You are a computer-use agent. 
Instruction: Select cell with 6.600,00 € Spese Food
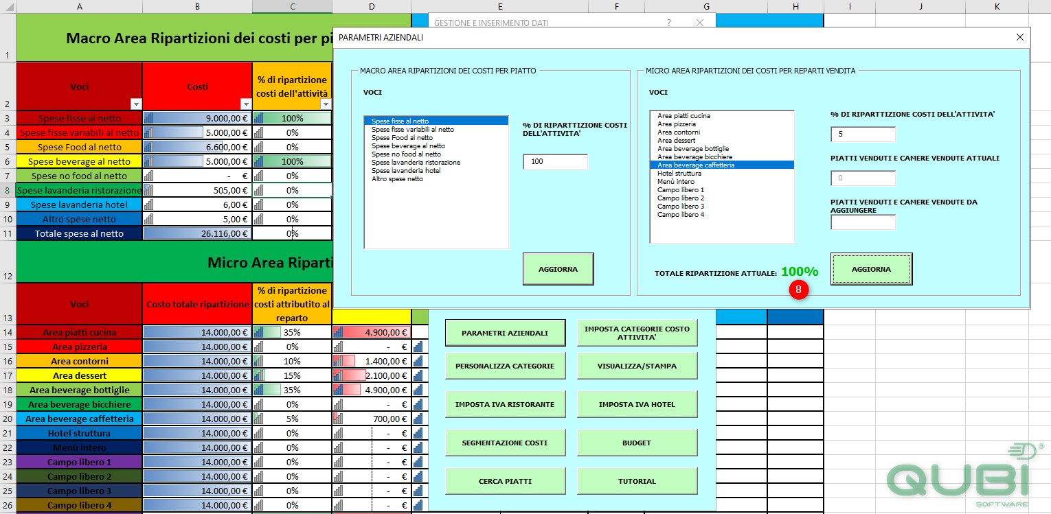[197, 147]
